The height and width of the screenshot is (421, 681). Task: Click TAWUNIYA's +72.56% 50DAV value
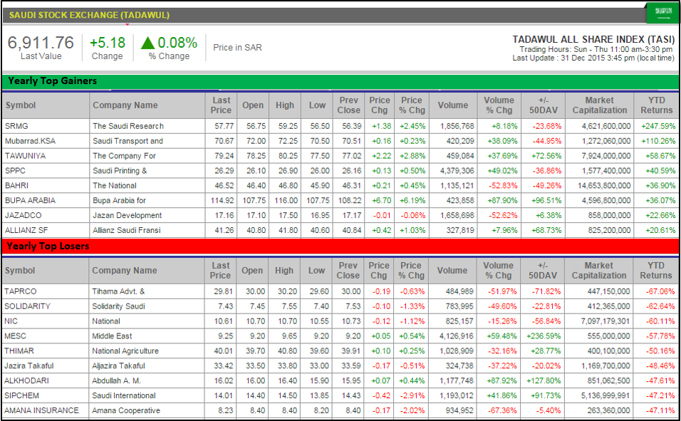coord(546,156)
